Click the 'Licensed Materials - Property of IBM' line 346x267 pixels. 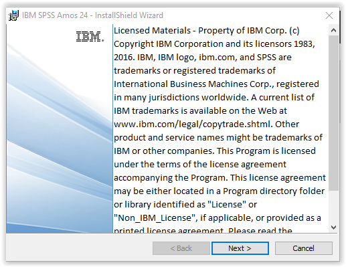coord(207,31)
